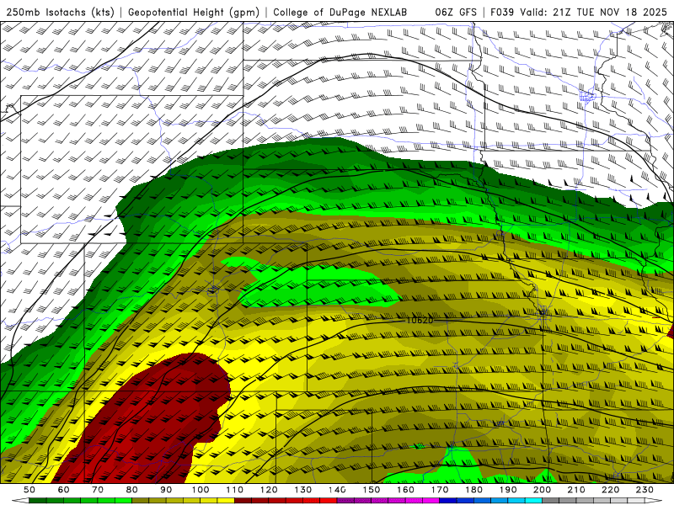Select the dark blue swatch below 170

448,501
